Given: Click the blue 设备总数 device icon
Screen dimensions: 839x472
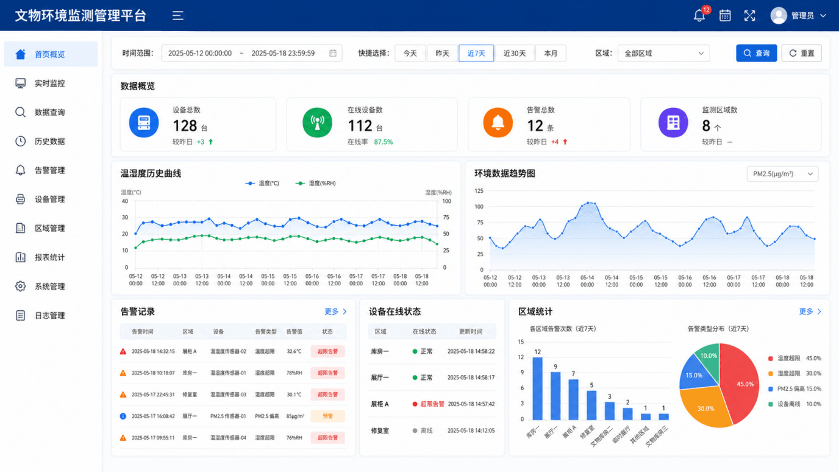Looking at the screenshot, I should (144, 123).
